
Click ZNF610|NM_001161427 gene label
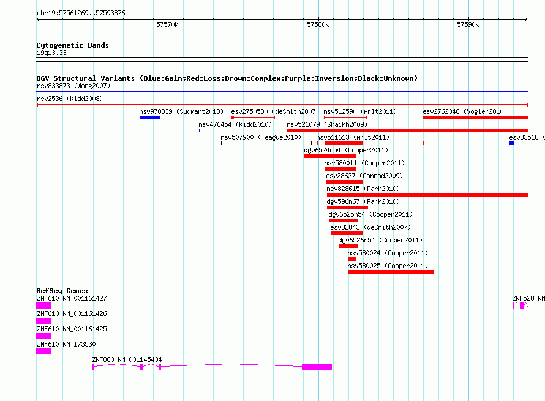[x=72, y=298]
